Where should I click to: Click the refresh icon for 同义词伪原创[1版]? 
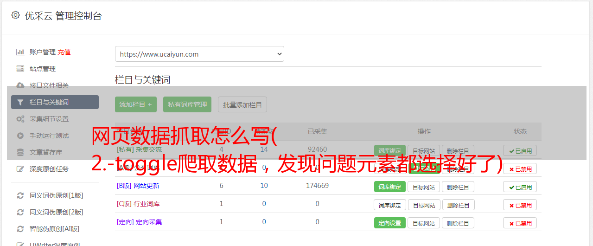[x=20, y=195]
